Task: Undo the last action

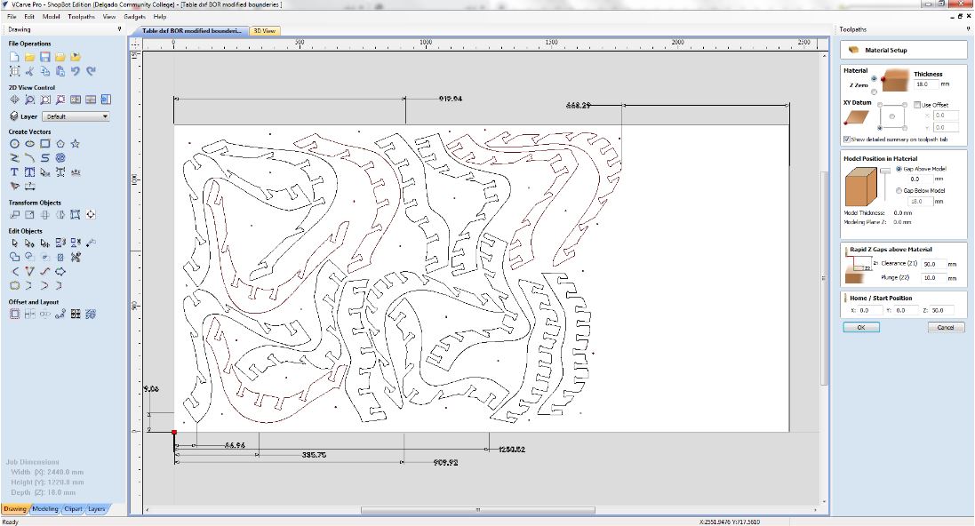Action: point(76,71)
